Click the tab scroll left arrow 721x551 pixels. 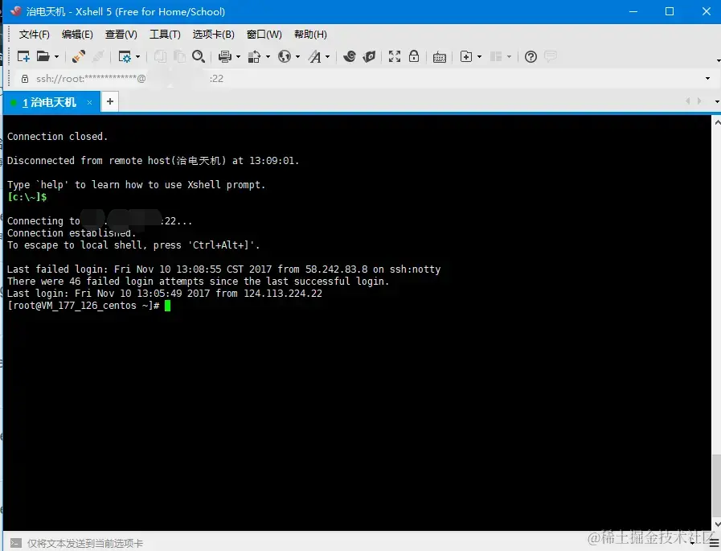point(688,101)
